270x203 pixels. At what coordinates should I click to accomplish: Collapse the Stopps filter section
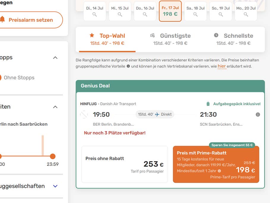(55, 58)
